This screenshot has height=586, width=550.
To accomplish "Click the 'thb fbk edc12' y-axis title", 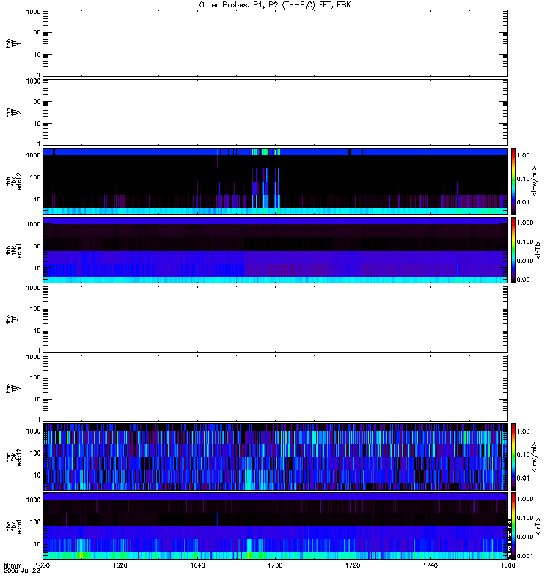I will (x=14, y=181).
